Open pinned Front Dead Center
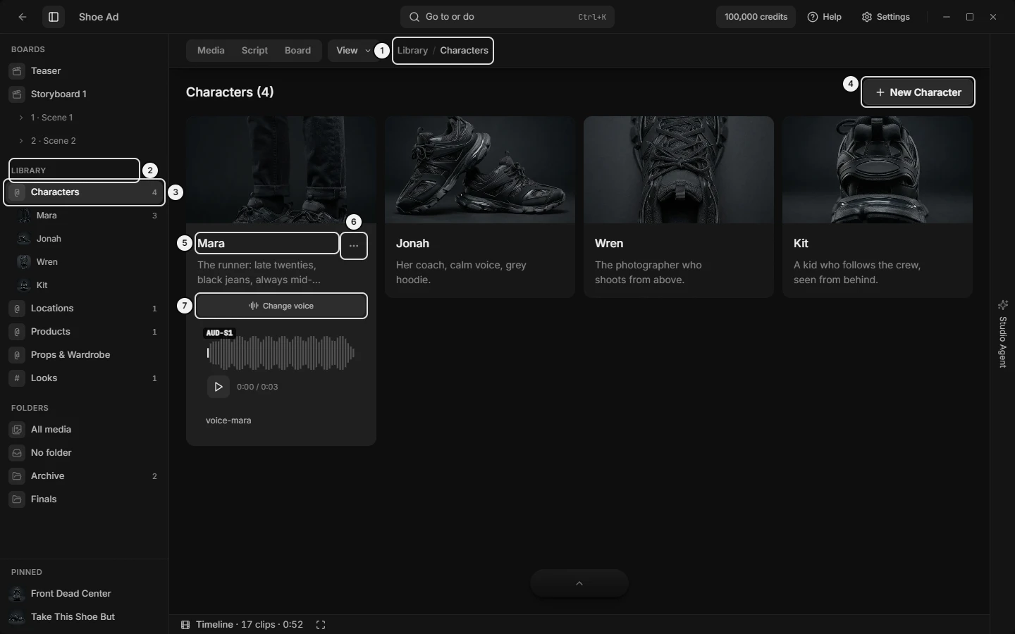The width and height of the screenshot is (1015, 634). click(85, 594)
